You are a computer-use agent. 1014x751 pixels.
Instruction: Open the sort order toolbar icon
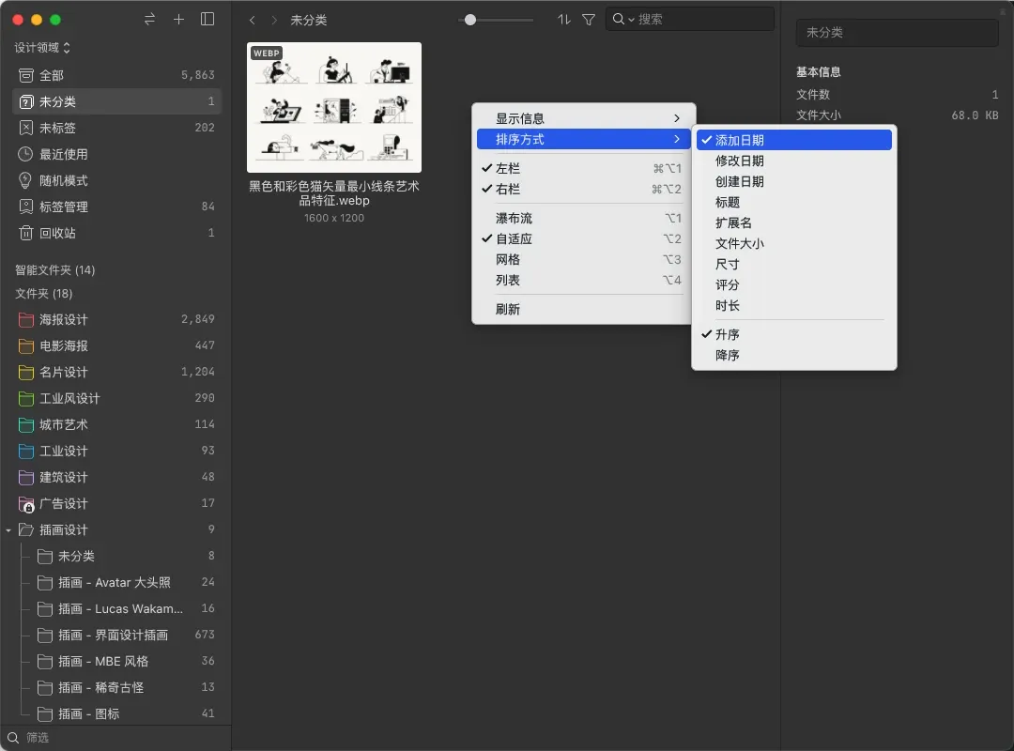coord(564,20)
